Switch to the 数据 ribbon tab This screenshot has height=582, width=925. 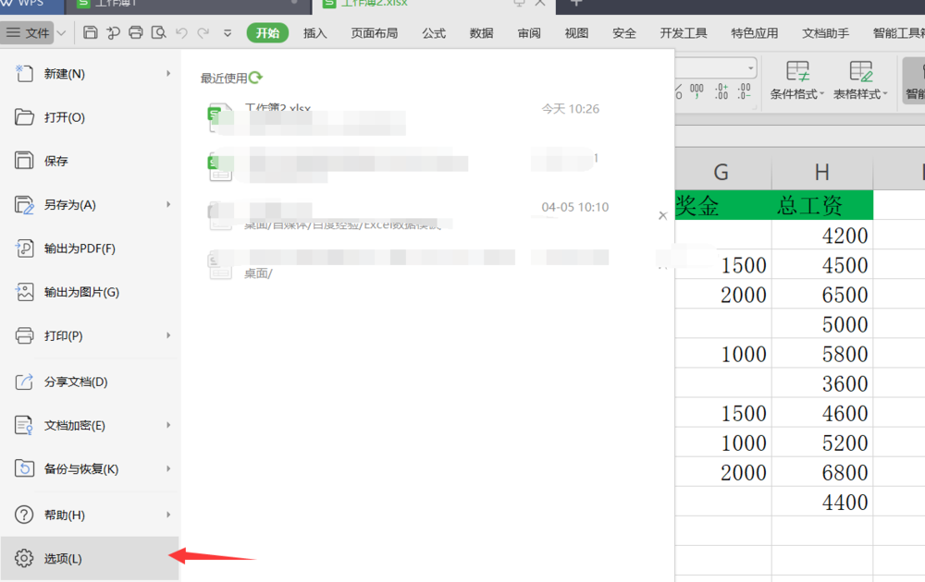click(x=481, y=33)
